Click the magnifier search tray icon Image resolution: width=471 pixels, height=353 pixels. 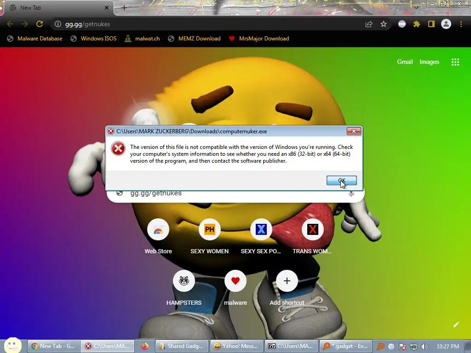tap(380, 347)
